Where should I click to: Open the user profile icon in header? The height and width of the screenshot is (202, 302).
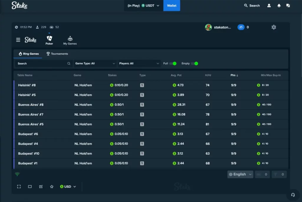(269, 6)
